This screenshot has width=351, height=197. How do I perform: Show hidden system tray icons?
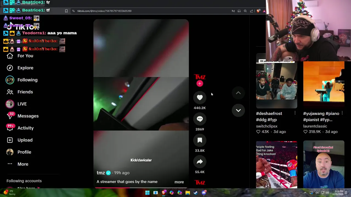(305, 193)
